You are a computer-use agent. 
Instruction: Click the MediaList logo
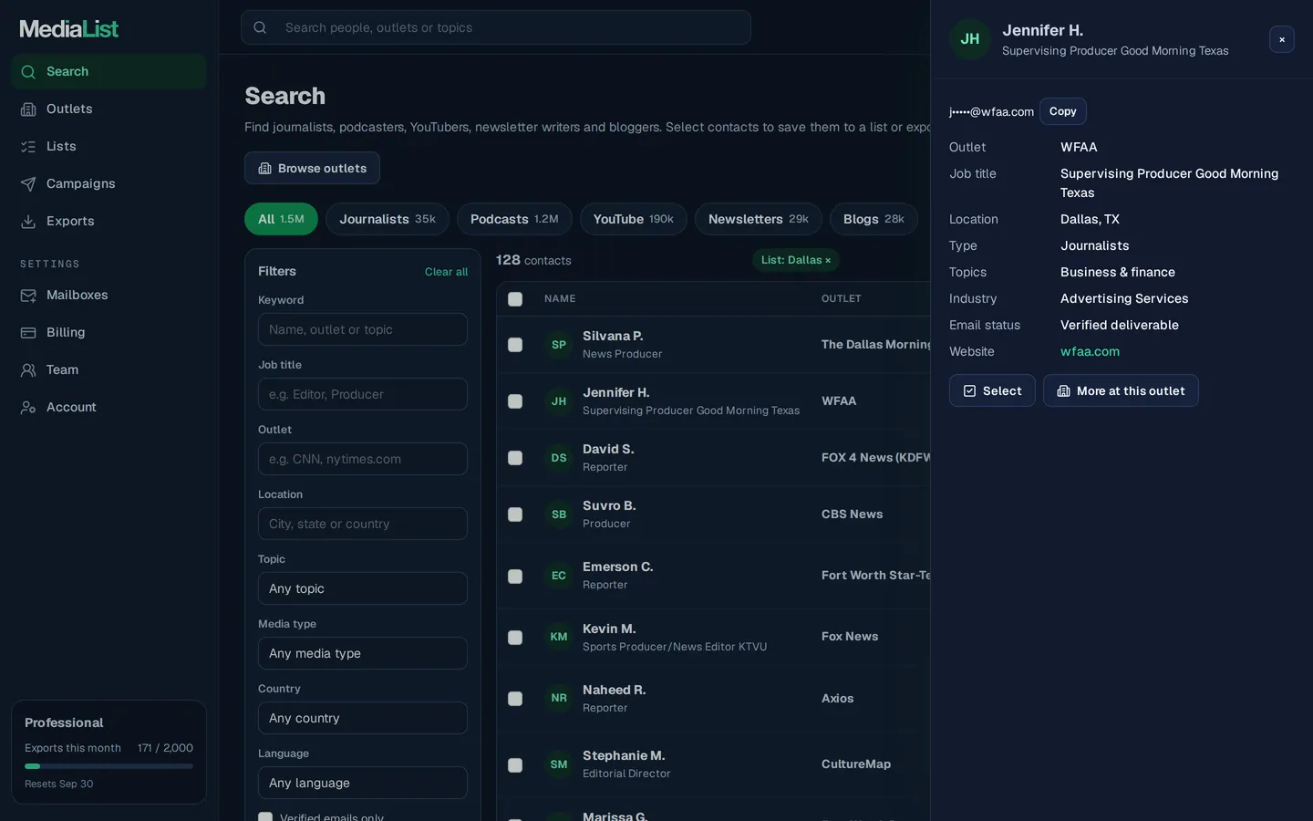click(x=69, y=29)
